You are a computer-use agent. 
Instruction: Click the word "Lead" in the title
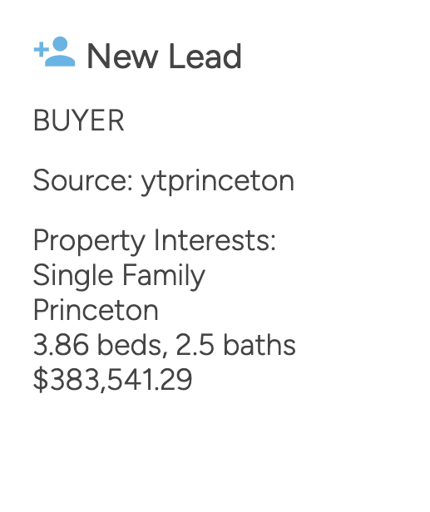coord(205,57)
